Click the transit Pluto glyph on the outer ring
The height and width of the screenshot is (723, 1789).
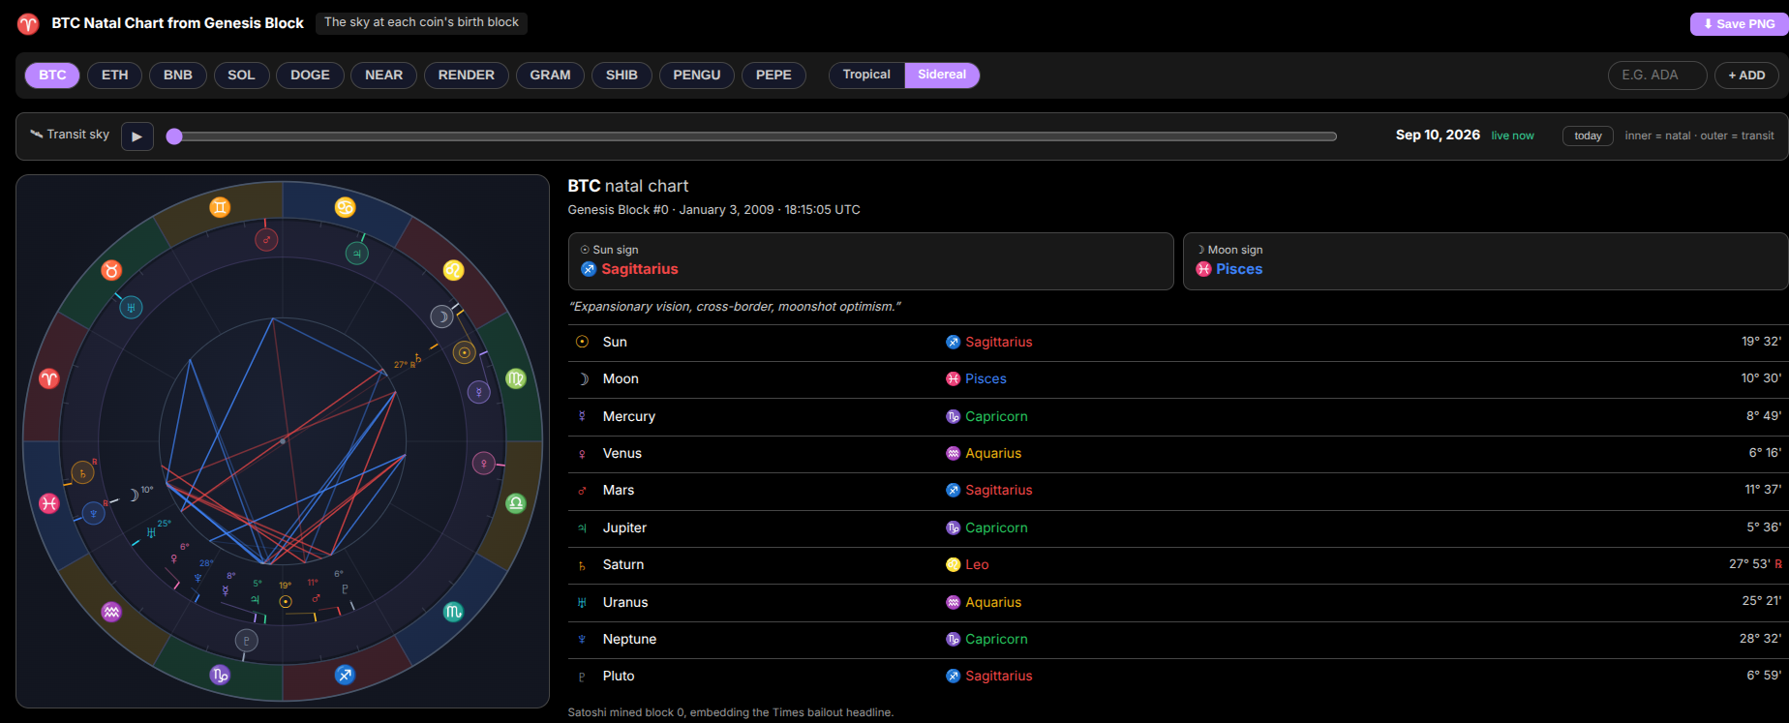tap(246, 640)
